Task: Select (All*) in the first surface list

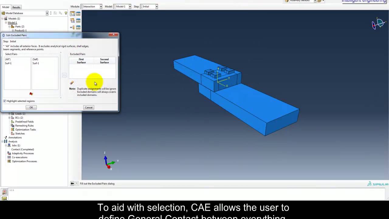Action: pos(8,59)
